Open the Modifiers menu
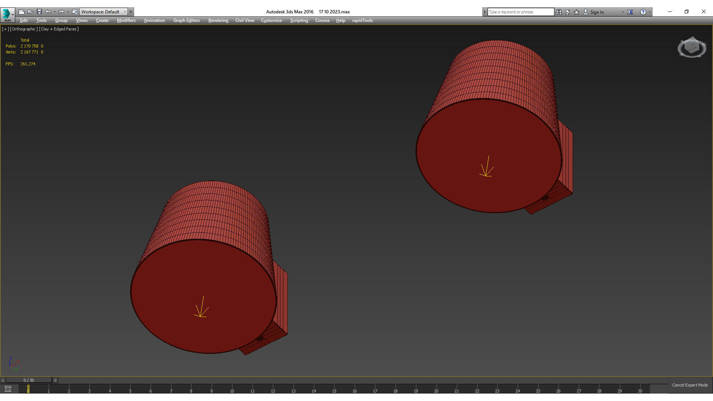 [126, 20]
